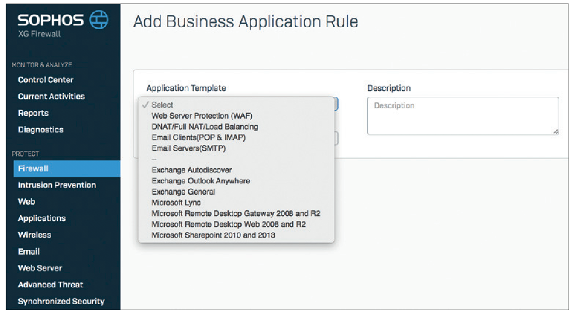Pick Microsoft Remote Desktop Web 2008 and R2
Image resolution: width=574 pixels, height=315 pixels.
click(x=236, y=225)
